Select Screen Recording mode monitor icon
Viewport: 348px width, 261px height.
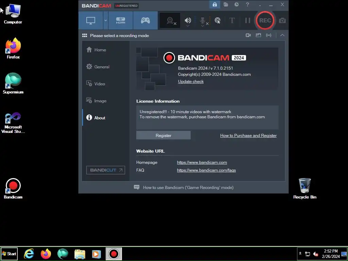click(91, 20)
